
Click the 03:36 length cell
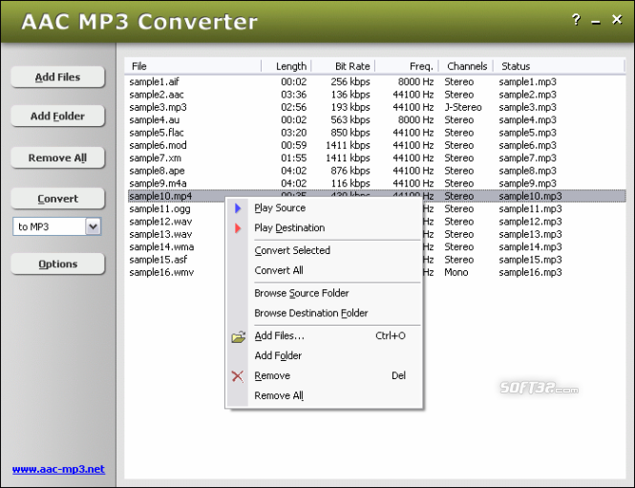(x=293, y=95)
